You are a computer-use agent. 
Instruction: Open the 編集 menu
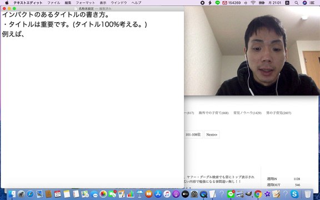pos(68,3)
